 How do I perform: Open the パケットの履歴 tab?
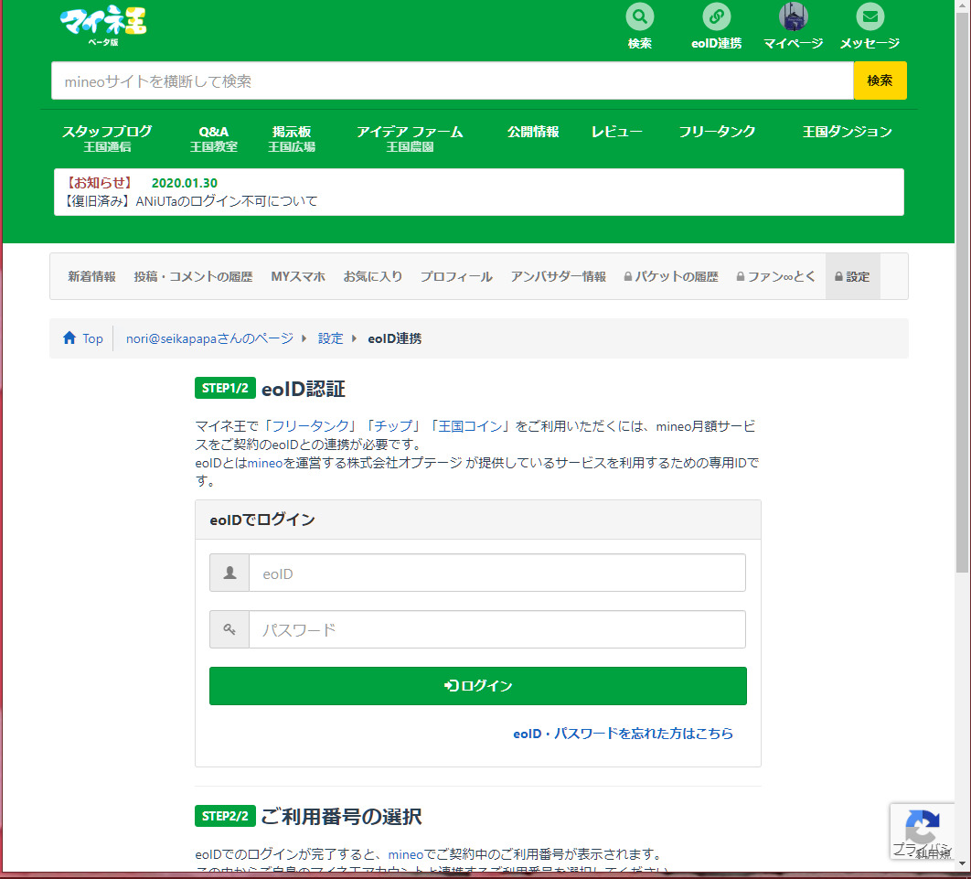[x=670, y=276]
